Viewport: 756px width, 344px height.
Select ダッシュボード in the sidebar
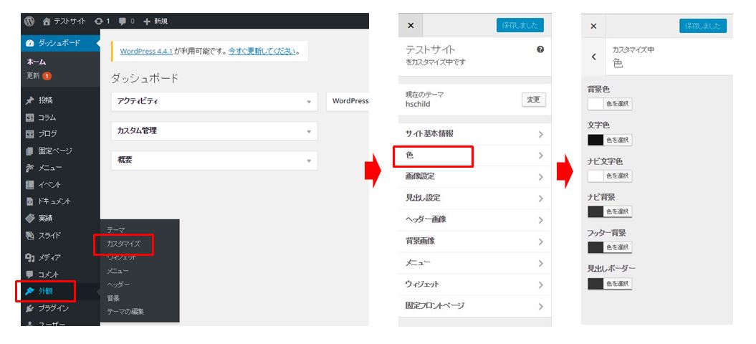(x=60, y=43)
